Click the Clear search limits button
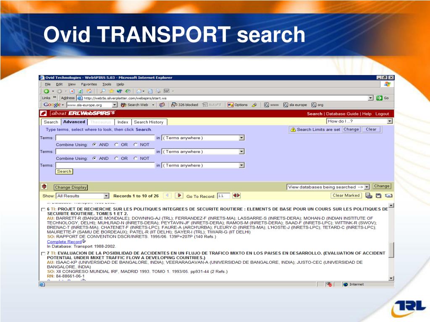 coord(371,129)
